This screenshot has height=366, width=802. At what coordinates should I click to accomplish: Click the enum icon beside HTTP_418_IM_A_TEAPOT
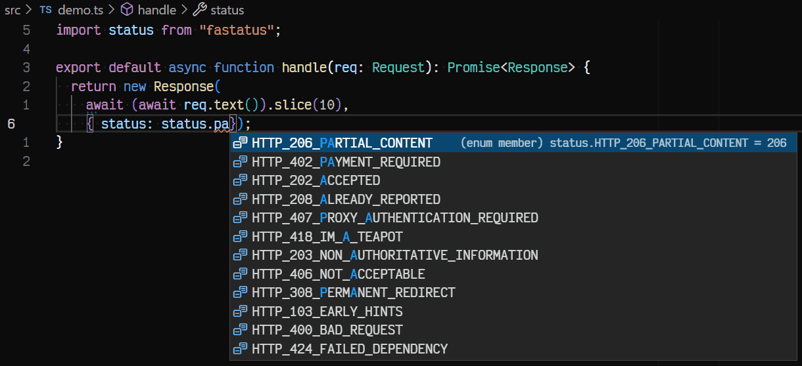pos(241,237)
